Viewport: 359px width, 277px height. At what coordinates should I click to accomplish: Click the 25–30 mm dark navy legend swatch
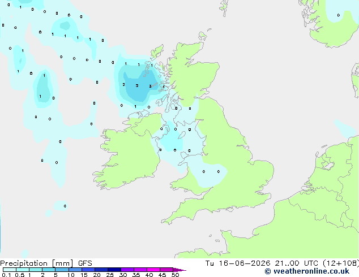point(114,270)
